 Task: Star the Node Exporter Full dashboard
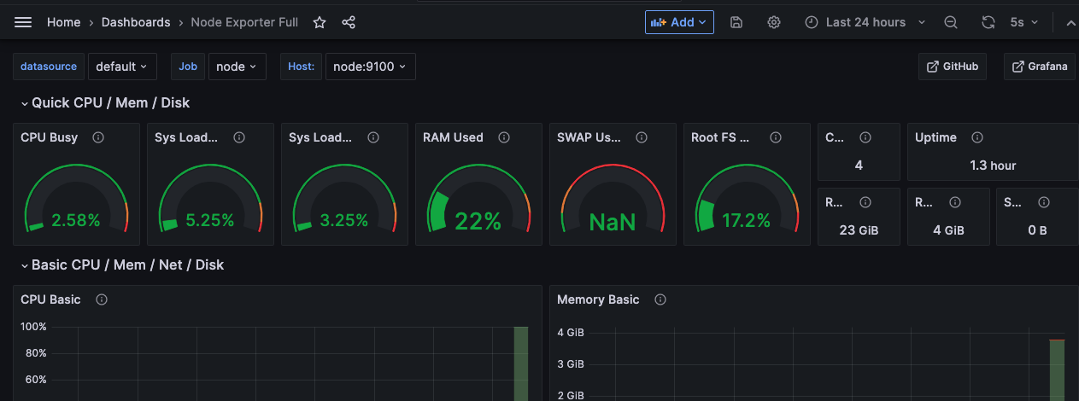click(320, 22)
